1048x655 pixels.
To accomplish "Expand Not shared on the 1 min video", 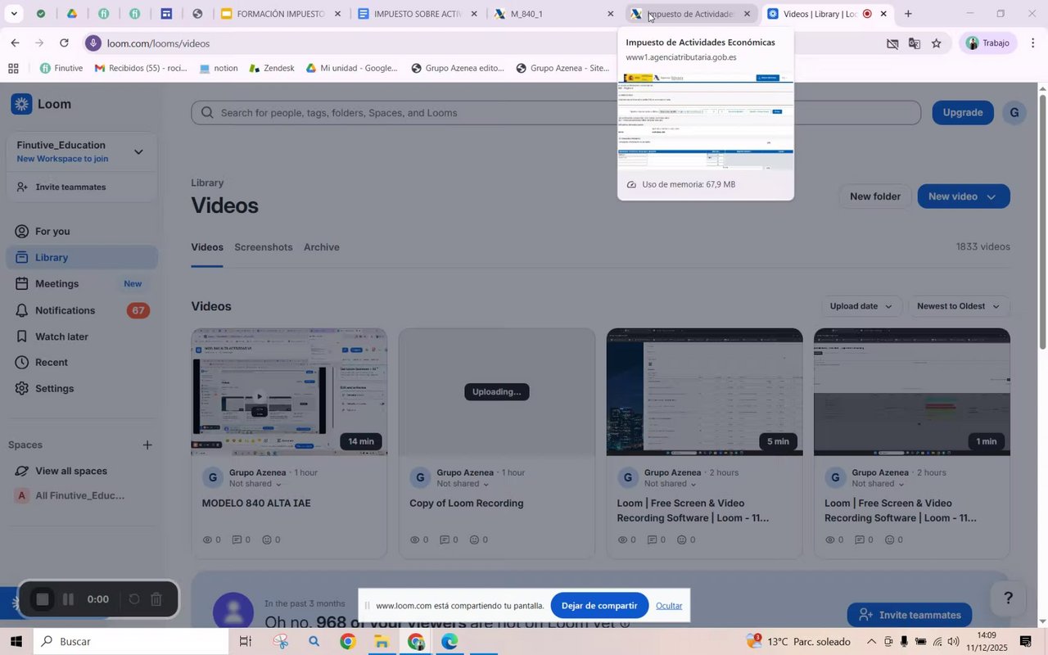I will (x=879, y=484).
